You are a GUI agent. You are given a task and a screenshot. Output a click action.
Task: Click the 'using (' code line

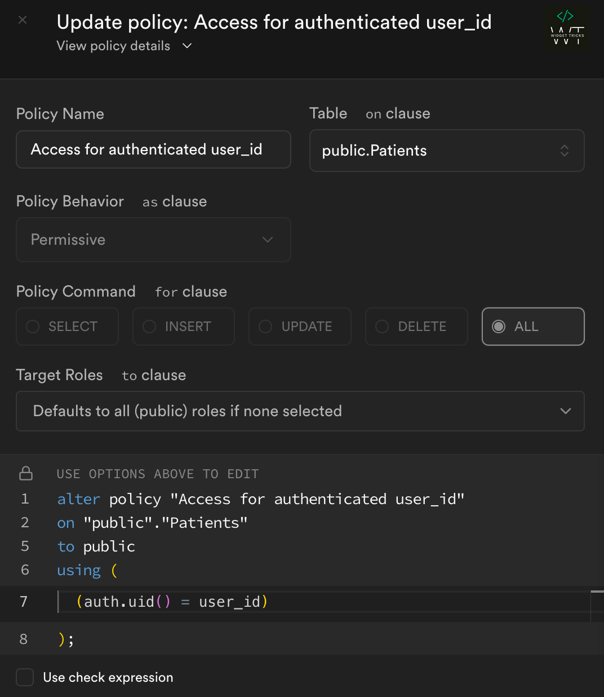click(x=87, y=570)
